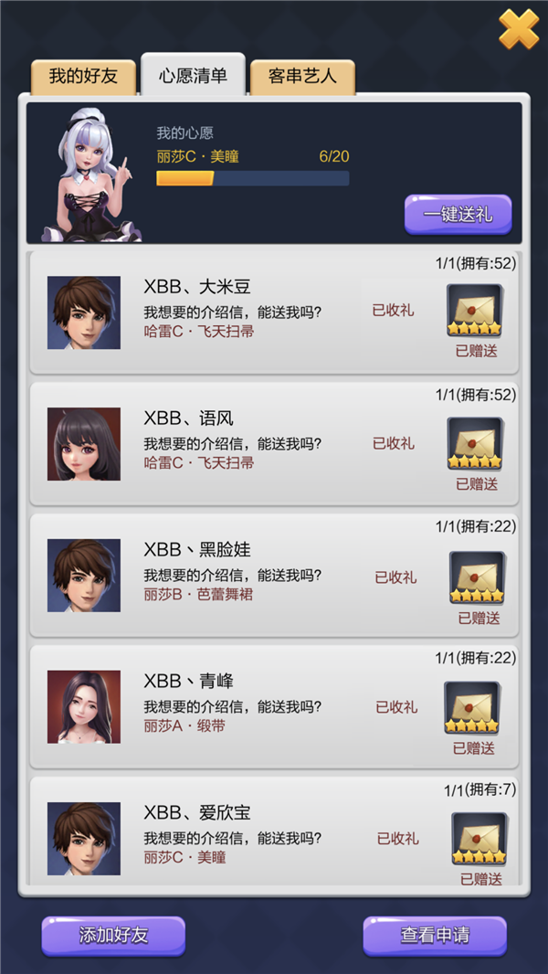548x974 pixels.
Task: Close the wish list panel with X
Action: (x=519, y=29)
